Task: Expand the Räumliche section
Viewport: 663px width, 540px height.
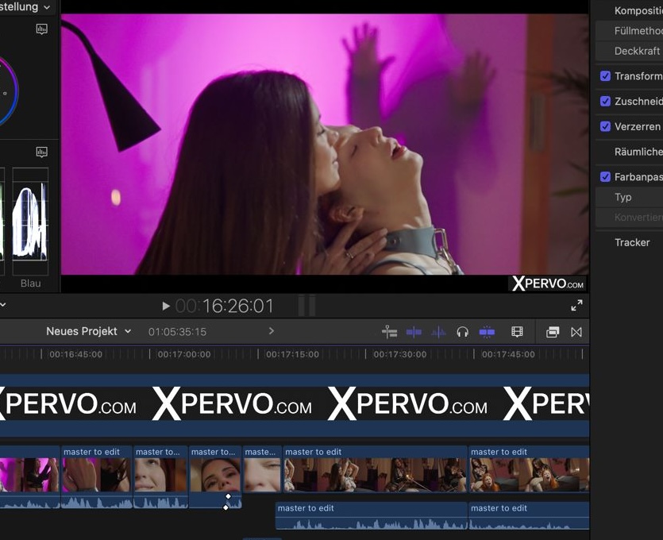Action: (638, 152)
